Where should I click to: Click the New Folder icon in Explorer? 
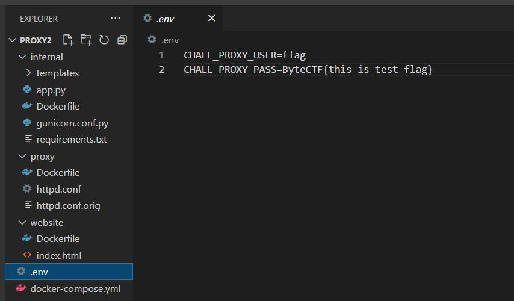pyautogui.click(x=86, y=40)
